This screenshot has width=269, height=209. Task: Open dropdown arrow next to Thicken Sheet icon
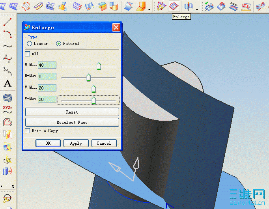pos(149,9)
